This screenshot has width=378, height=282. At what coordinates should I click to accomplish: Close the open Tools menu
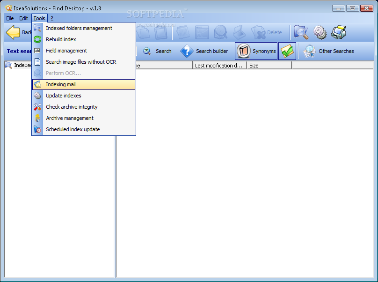pos(39,18)
